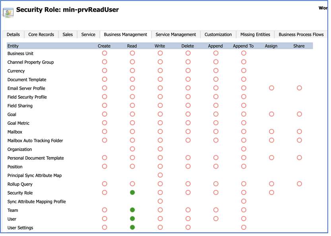
Task: Toggle Append To privilege for Organization
Action: 244,149
